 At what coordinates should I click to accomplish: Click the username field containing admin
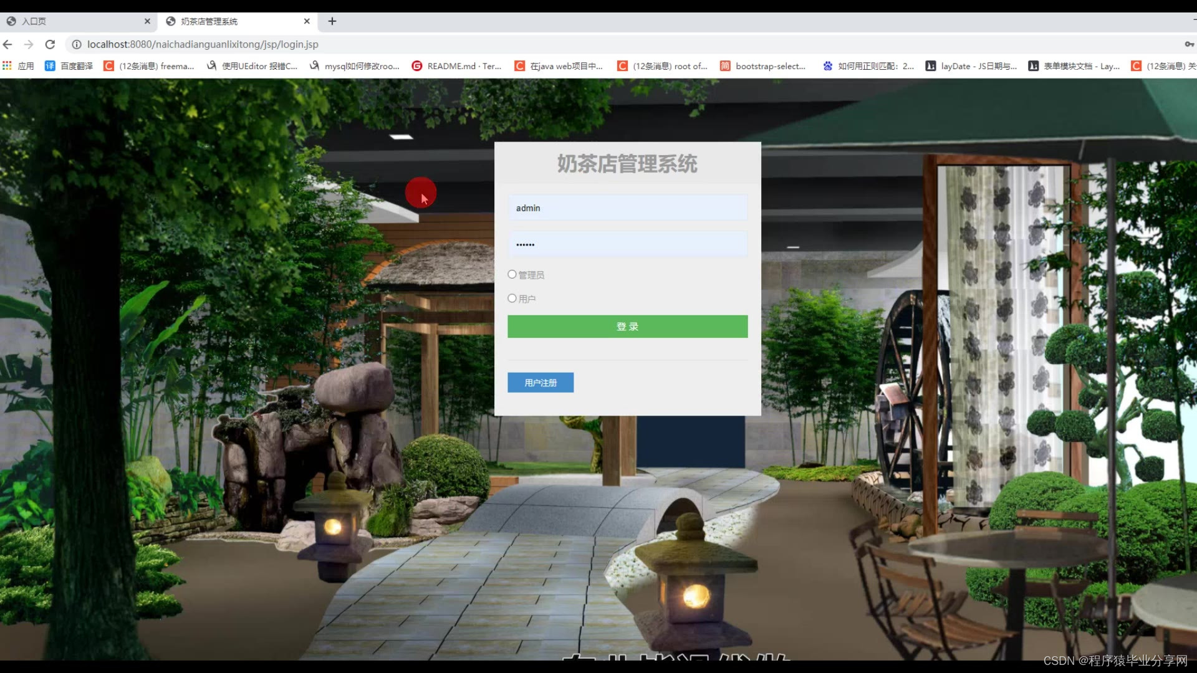click(627, 208)
